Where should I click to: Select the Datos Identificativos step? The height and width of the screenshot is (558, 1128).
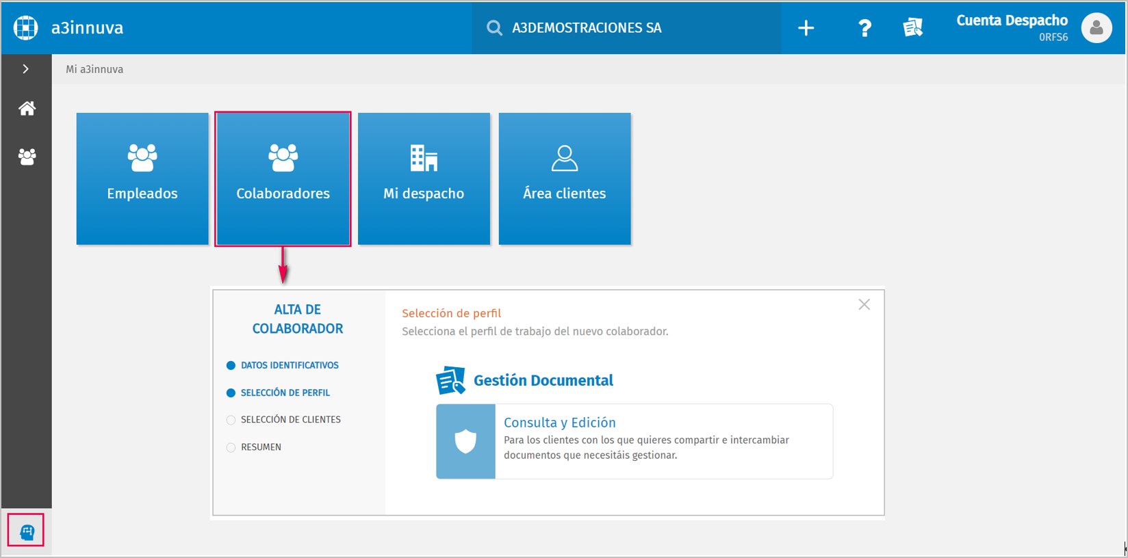click(x=289, y=365)
